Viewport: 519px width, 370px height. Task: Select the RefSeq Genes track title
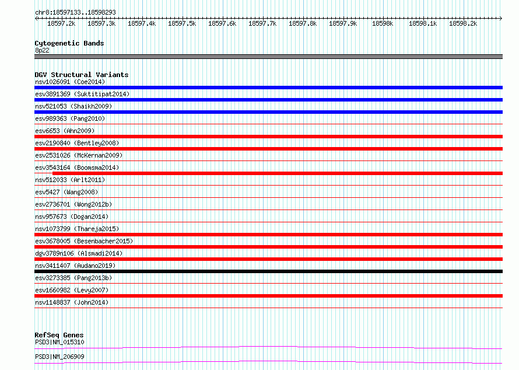(x=59, y=335)
